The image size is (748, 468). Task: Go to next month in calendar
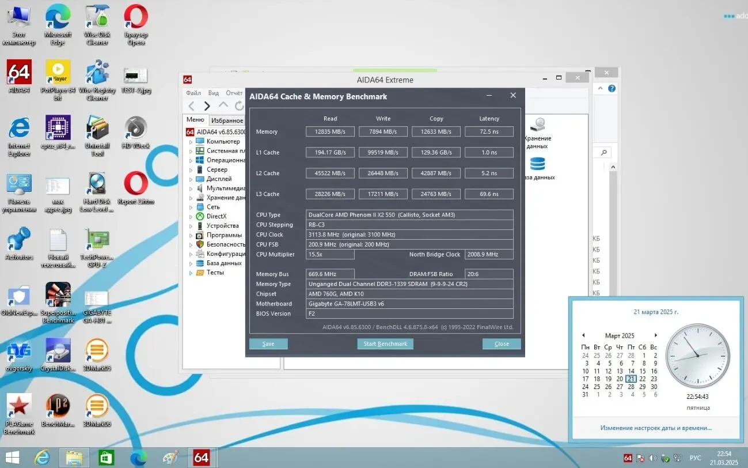[x=655, y=335]
